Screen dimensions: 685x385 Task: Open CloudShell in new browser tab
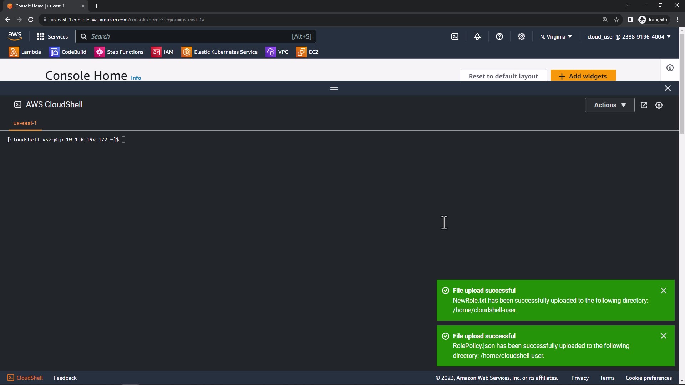pos(644,105)
